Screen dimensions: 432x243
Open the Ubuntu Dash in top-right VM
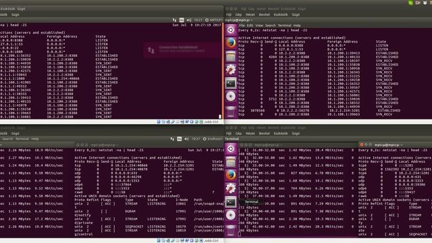231,30
